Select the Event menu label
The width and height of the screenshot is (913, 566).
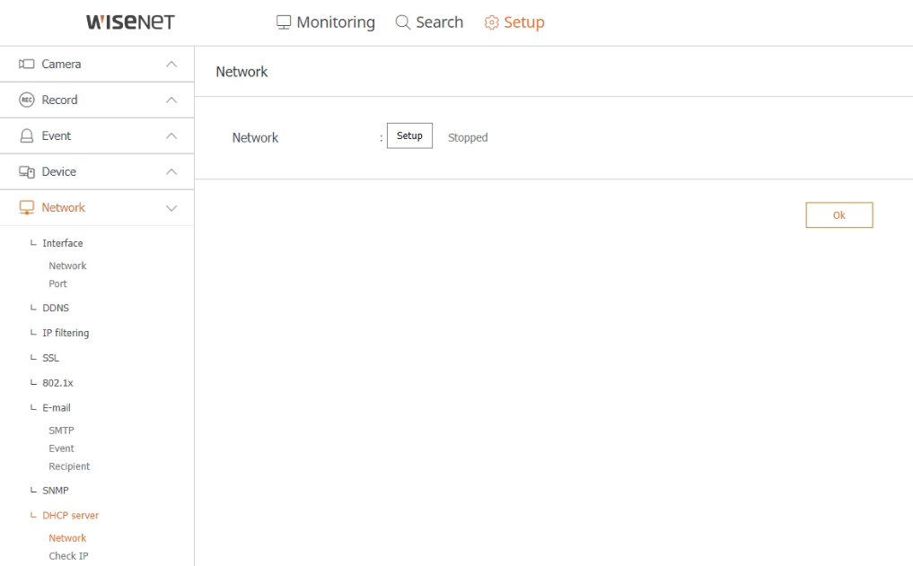coord(56,136)
